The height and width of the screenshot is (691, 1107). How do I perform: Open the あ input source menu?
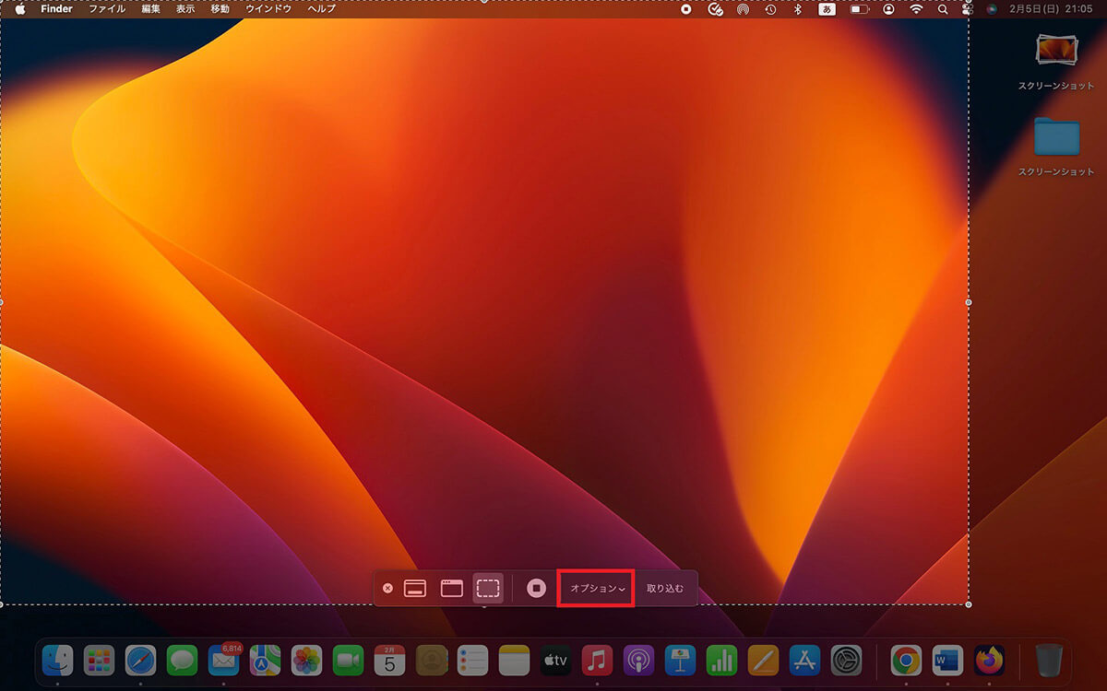click(x=827, y=9)
